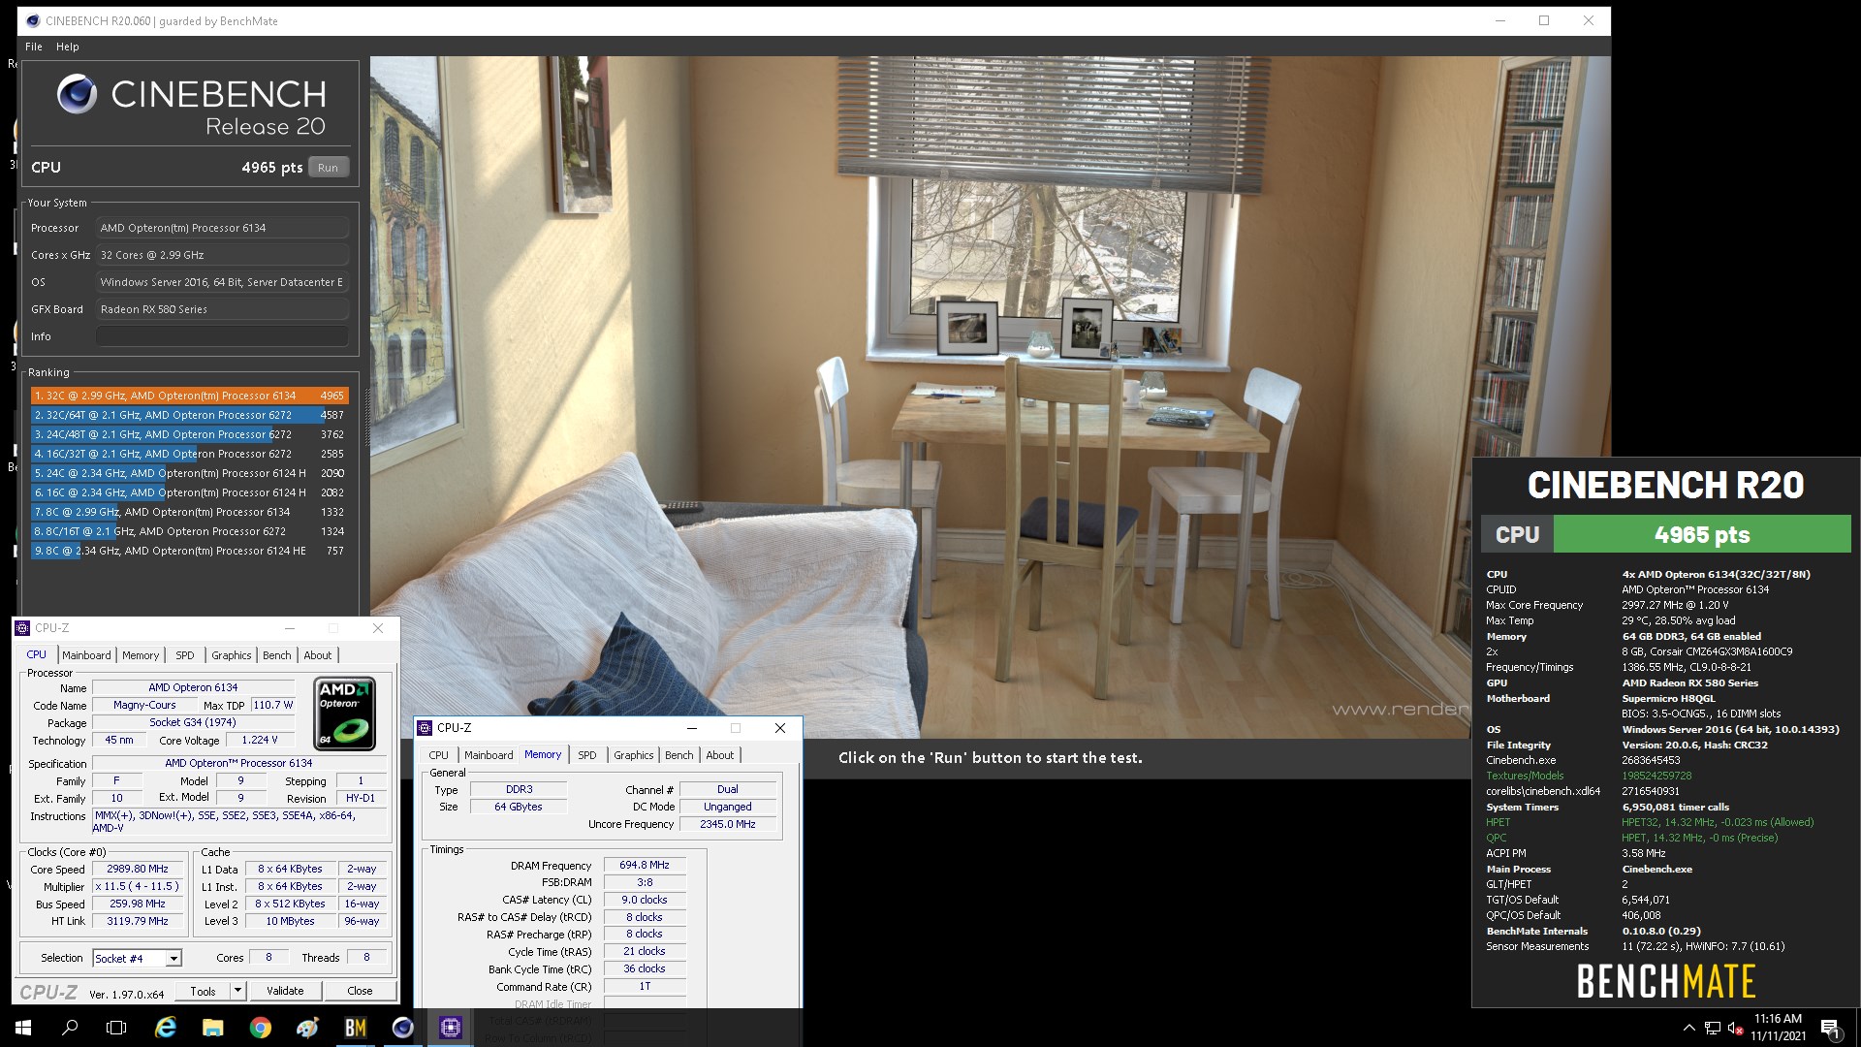Open Task View from taskbar
This screenshot has height=1047, width=1861.
pos(116,1028)
